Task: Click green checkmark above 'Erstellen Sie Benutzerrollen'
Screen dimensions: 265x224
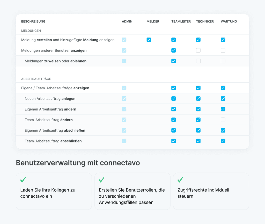Action: click(102, 180)
